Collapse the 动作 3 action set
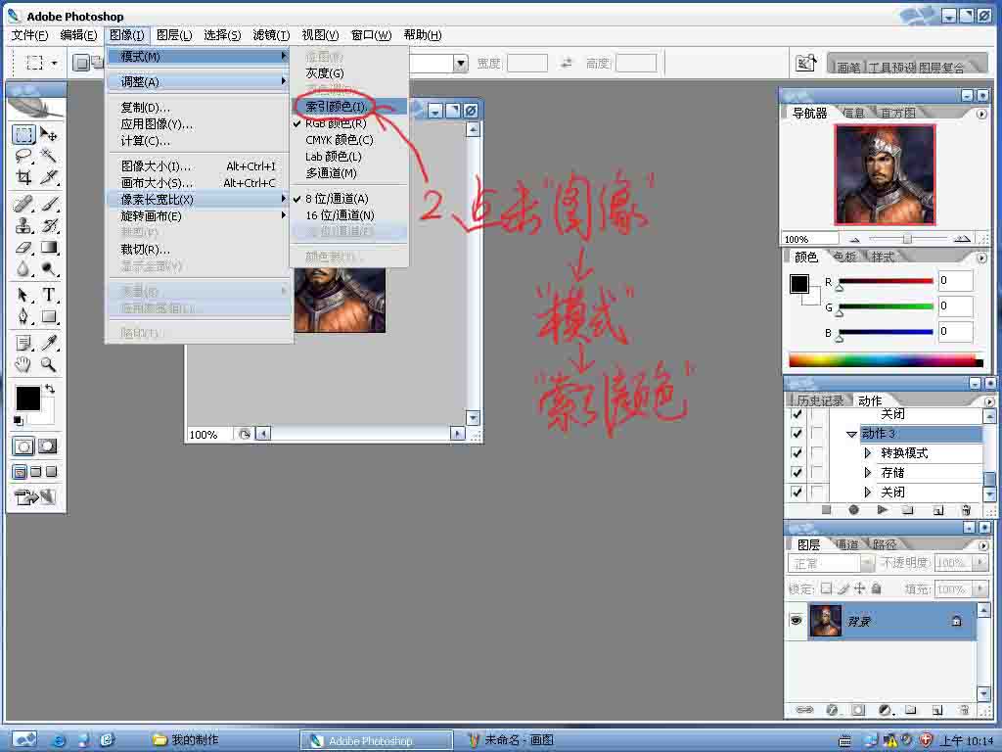 [851, 434]
